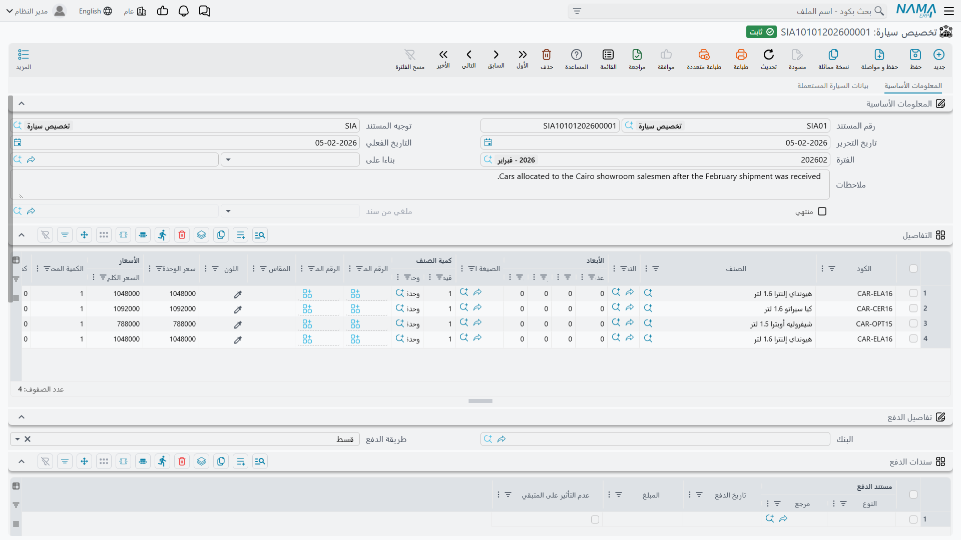The height and width of the screenshot is (540, 961).
Task: Click the NAMA ERP logo
Action: (916, 10)
